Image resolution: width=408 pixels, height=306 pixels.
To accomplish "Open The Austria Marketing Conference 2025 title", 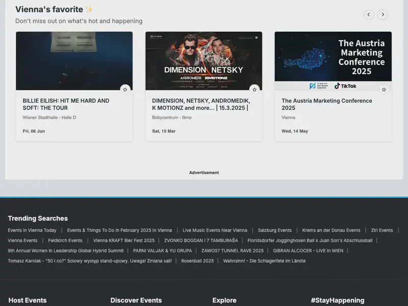I will [327, 105].
